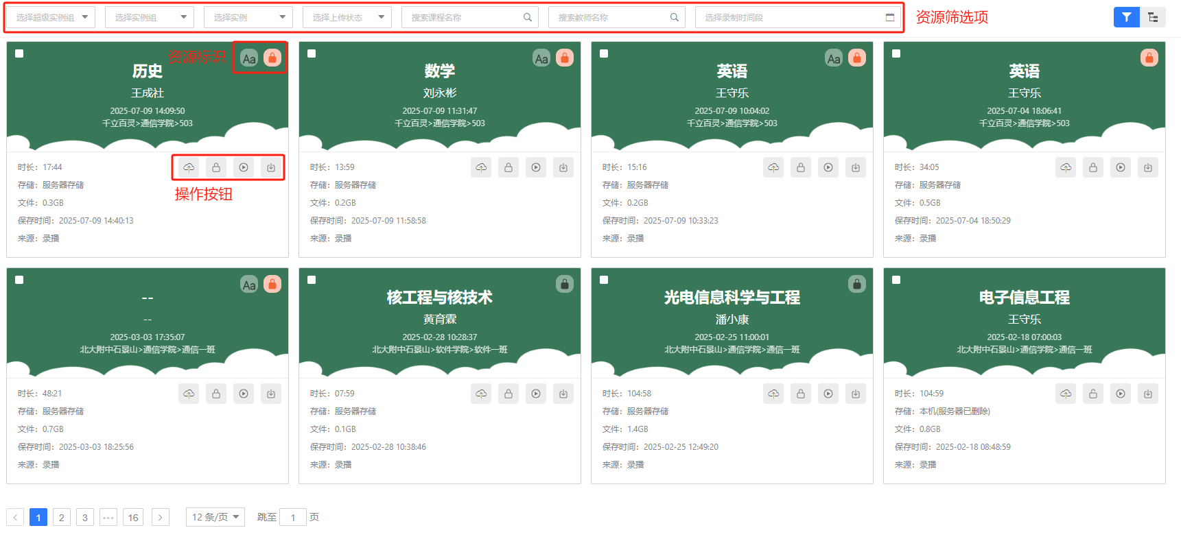Screen dimensions: 1181x539
Task: Jump to page 16 in pagination
Action: coord(133,517)
